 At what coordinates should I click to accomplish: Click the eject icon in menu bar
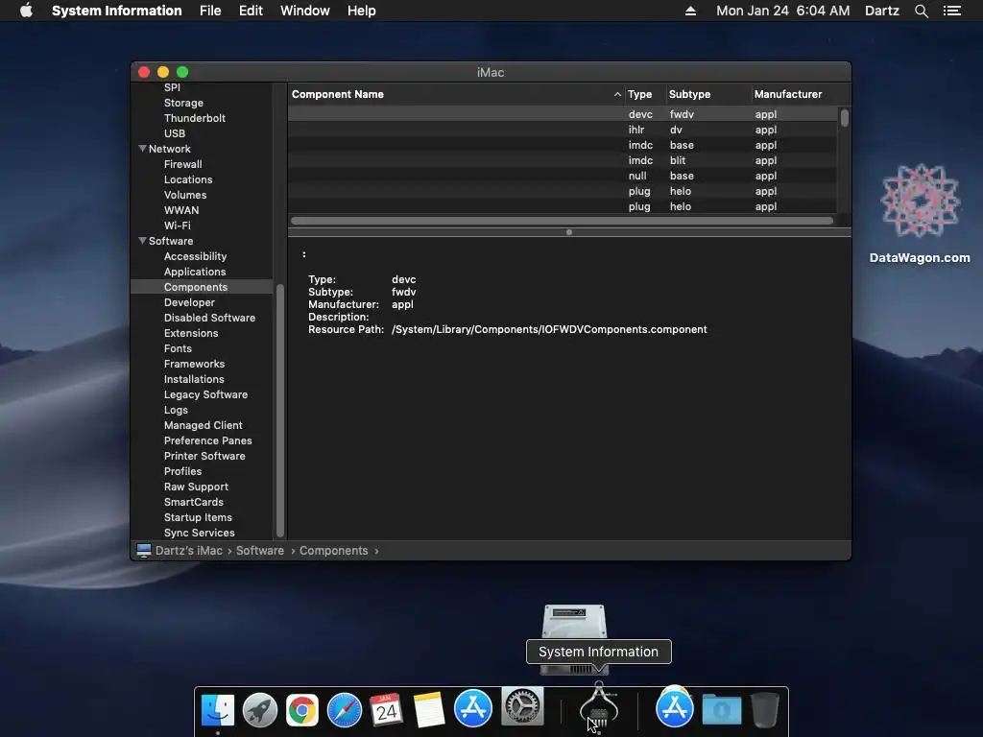690,11
